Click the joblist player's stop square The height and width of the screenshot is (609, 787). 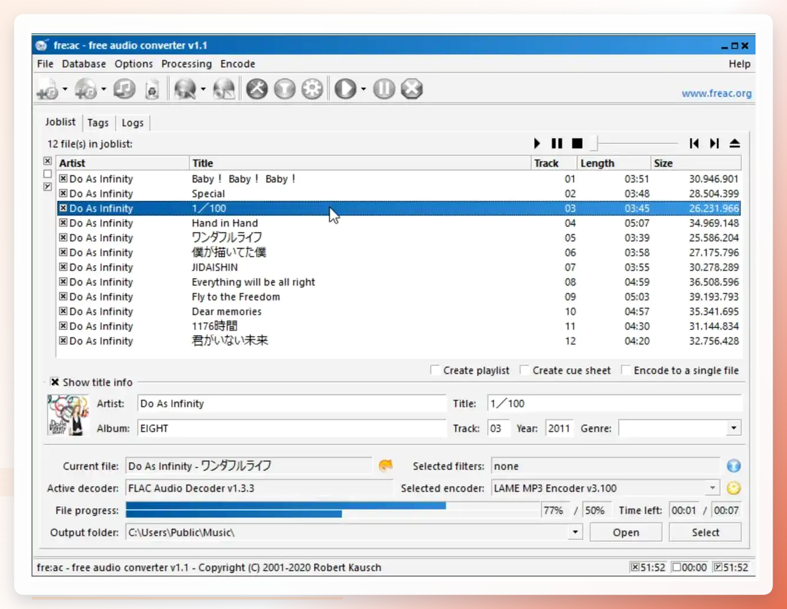(x=577, y=143)
